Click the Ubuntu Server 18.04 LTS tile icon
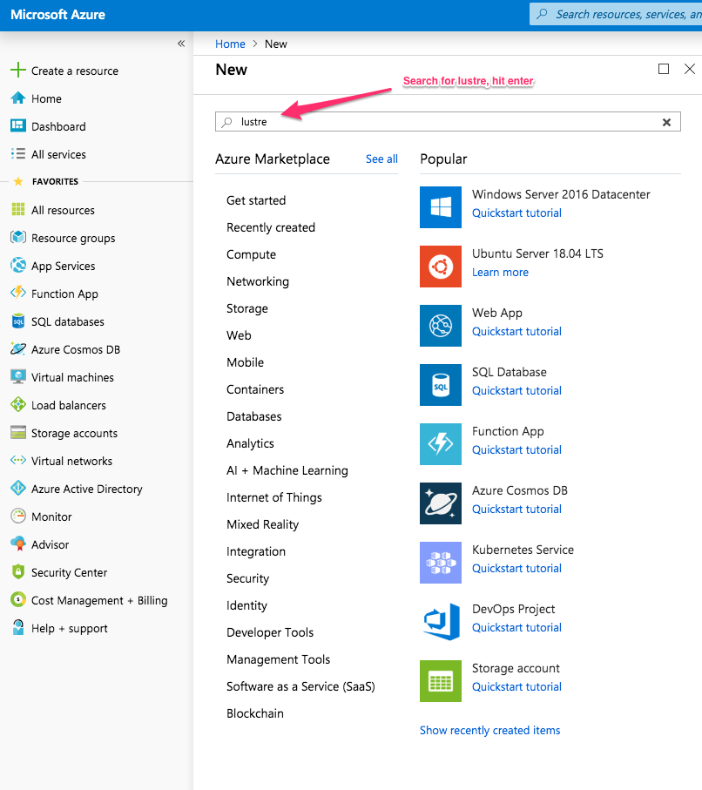The image size is (702, 790). [x=441, y=267]
